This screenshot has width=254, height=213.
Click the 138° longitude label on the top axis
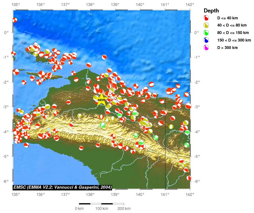[90, 5]
